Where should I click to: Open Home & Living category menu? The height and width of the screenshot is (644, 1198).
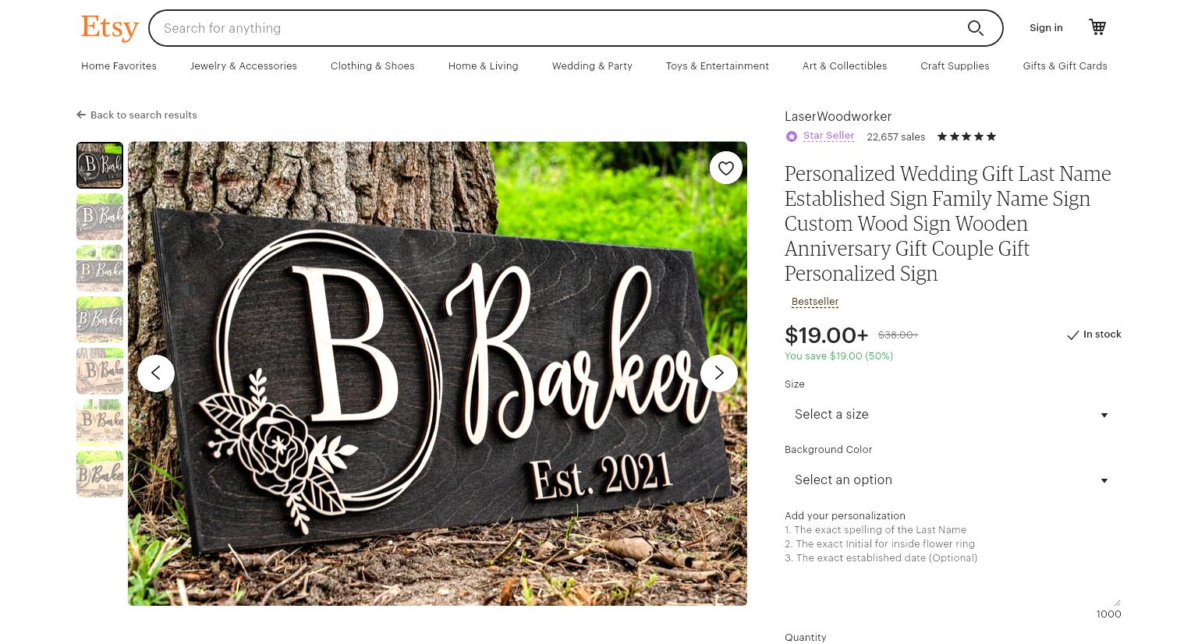point(483,66)
